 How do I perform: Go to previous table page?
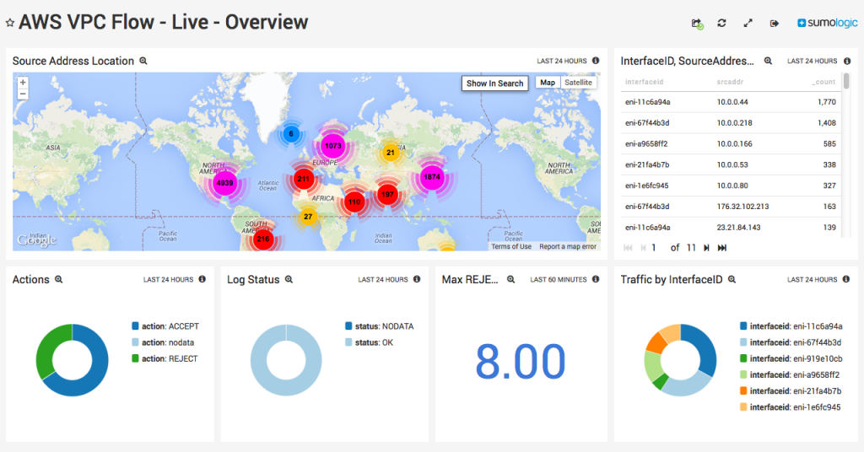(x=642, y=248)
